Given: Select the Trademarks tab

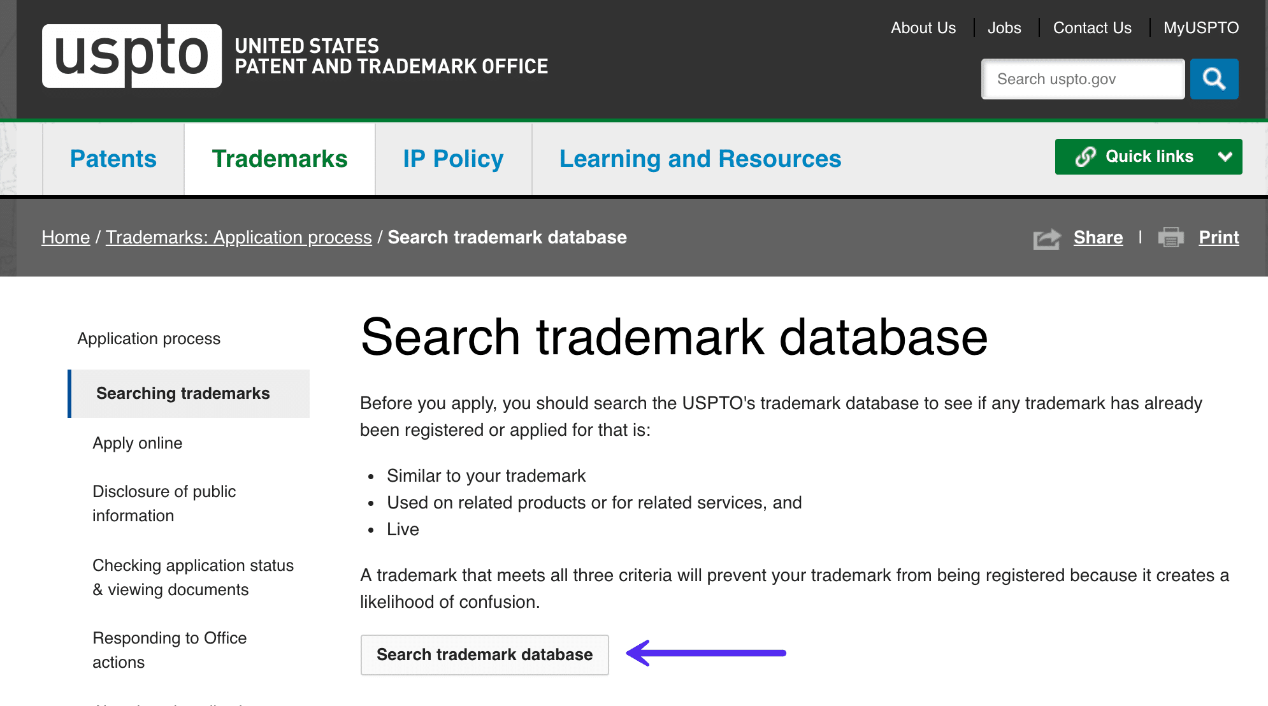Looking at the screenshot, I should (279, 158).
